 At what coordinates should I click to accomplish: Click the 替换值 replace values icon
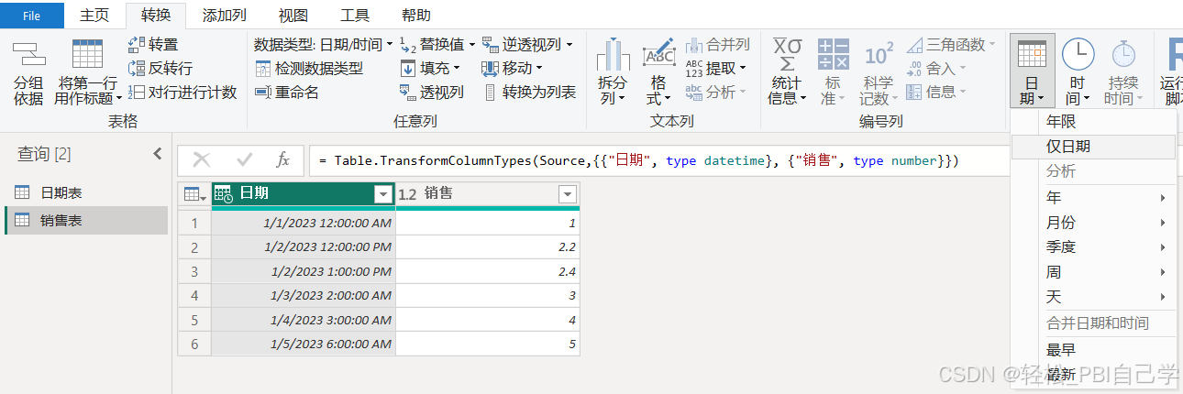pos(408,44)
